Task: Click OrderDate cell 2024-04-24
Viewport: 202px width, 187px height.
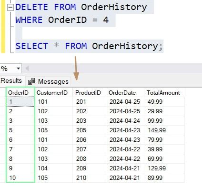Action: (125, 121)
